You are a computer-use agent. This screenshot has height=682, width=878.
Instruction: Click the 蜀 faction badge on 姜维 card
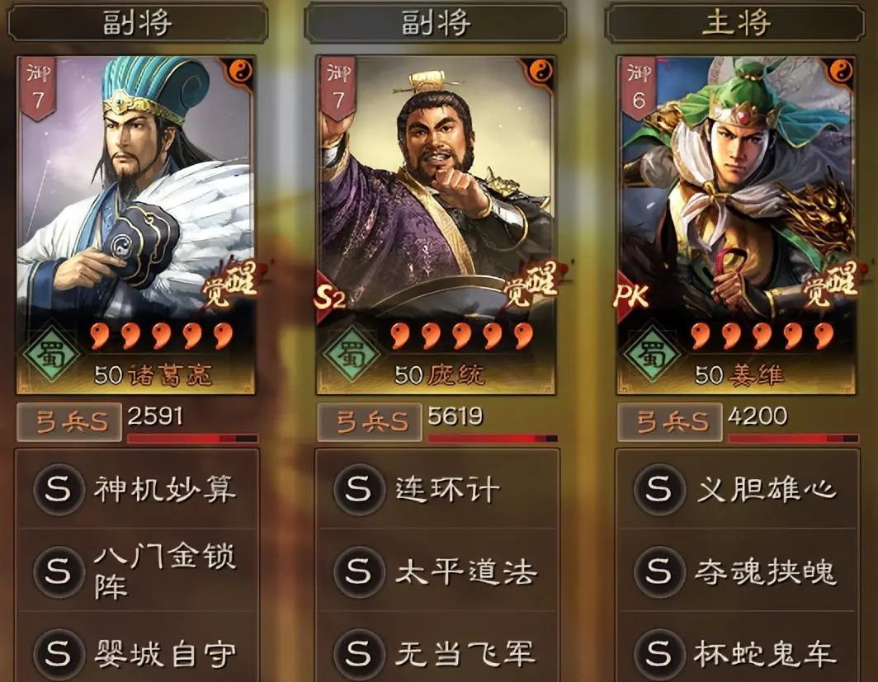point(652,352)
